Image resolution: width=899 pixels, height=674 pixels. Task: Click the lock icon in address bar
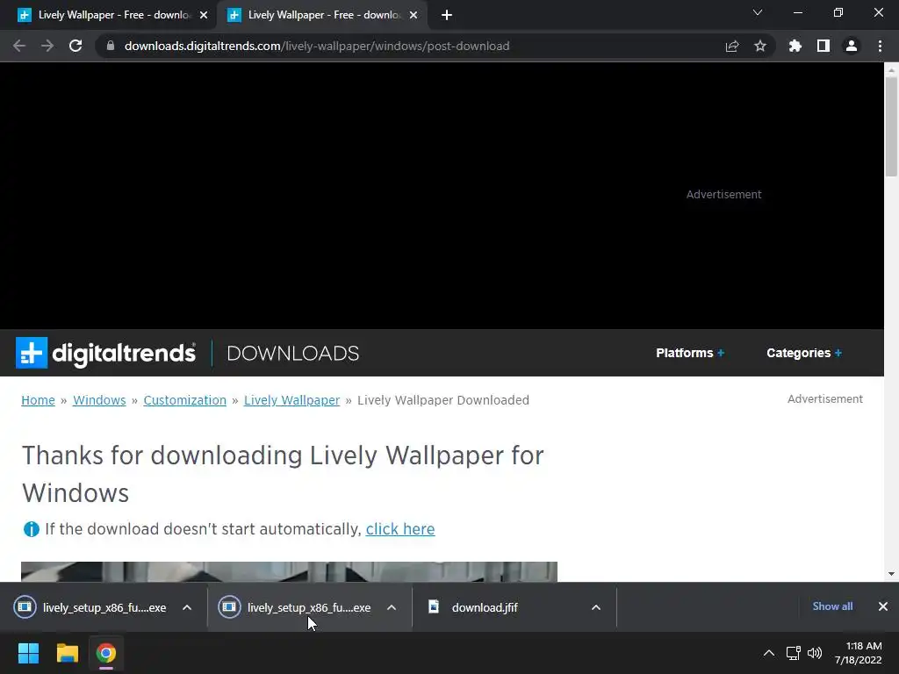tap(111, 46)
